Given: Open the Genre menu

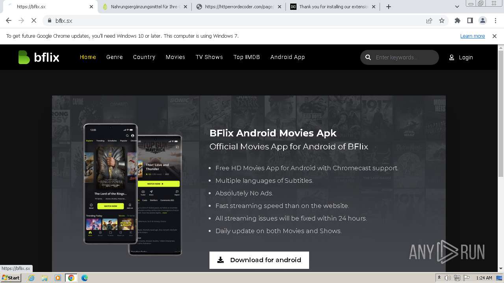Looking at the screenshot, I should click(115, 57).
